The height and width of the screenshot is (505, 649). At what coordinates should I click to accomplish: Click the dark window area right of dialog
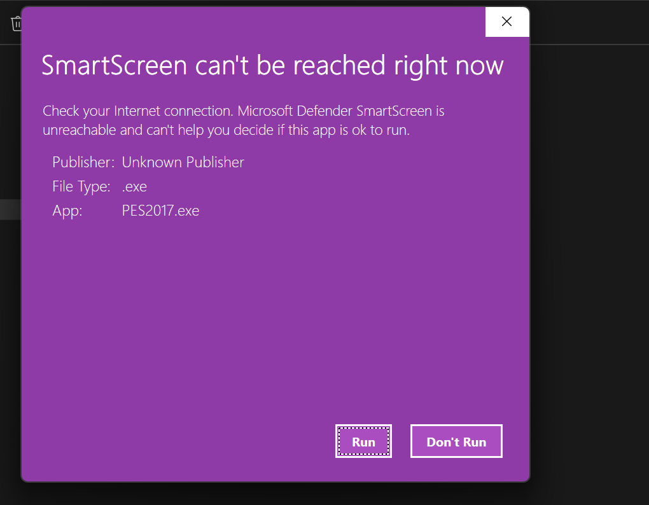(589, 254)
